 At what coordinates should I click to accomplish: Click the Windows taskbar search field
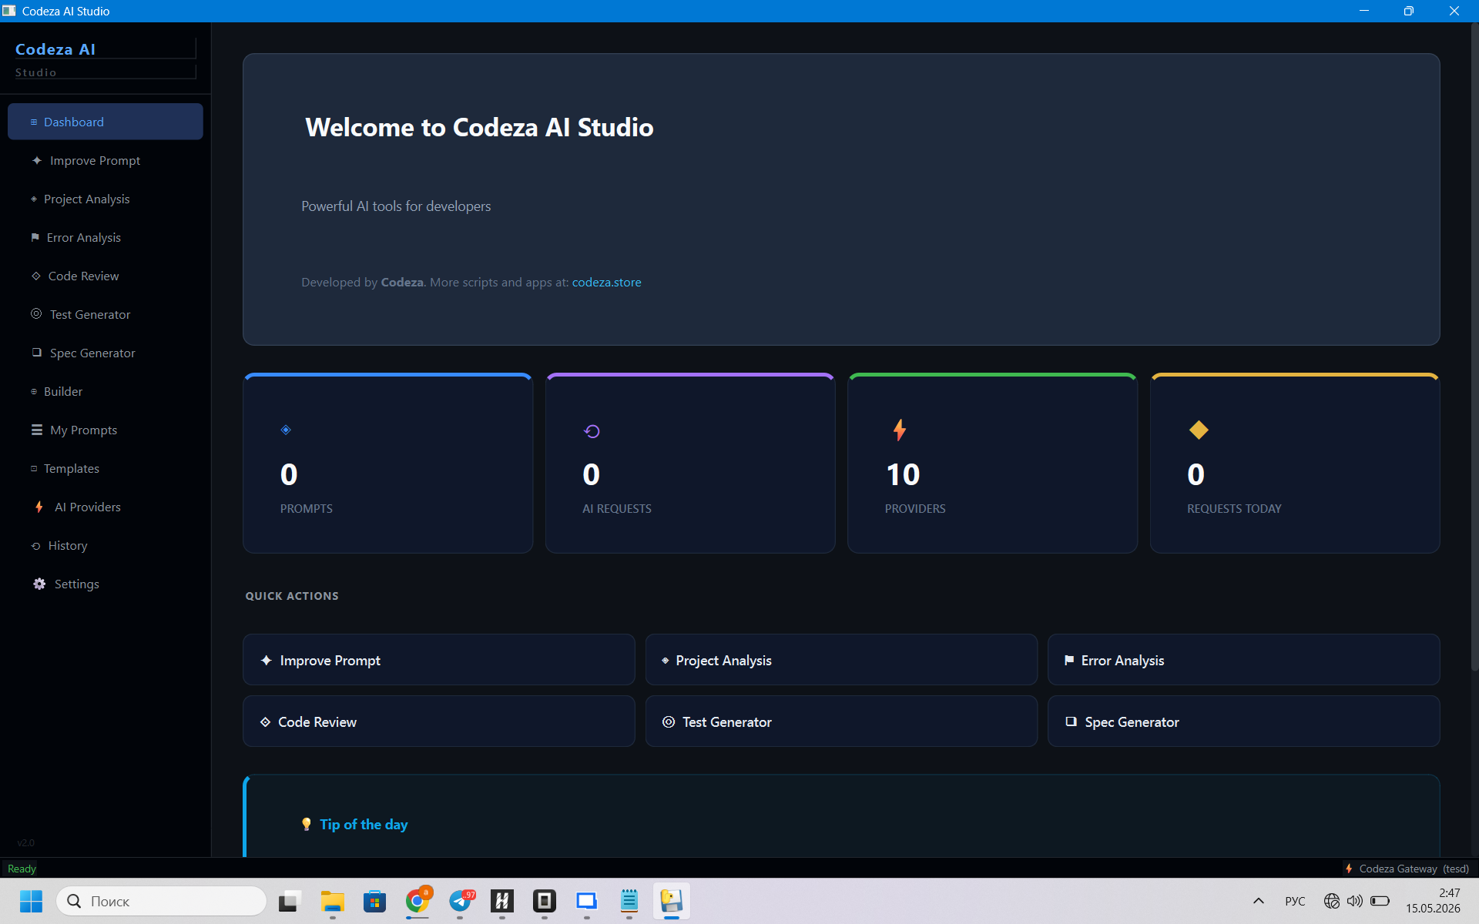click(x=162, y=901)
